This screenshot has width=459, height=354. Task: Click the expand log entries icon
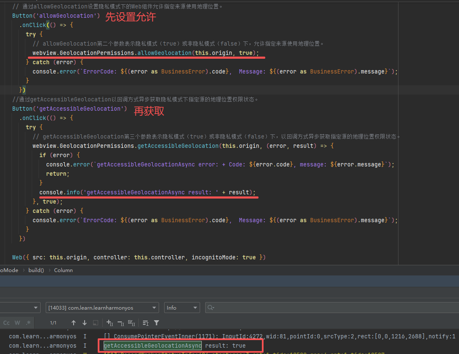145,323
